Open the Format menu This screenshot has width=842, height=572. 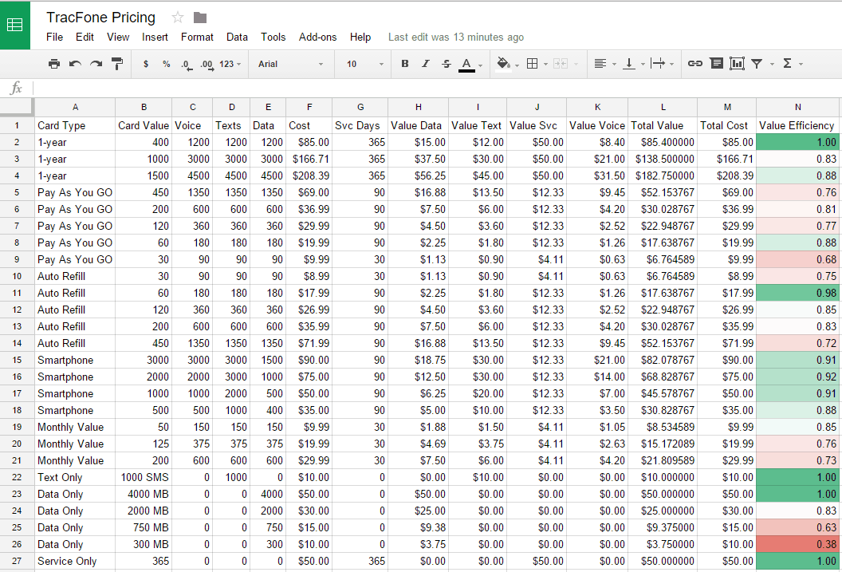pyautogui.click(x=197, y=37)
